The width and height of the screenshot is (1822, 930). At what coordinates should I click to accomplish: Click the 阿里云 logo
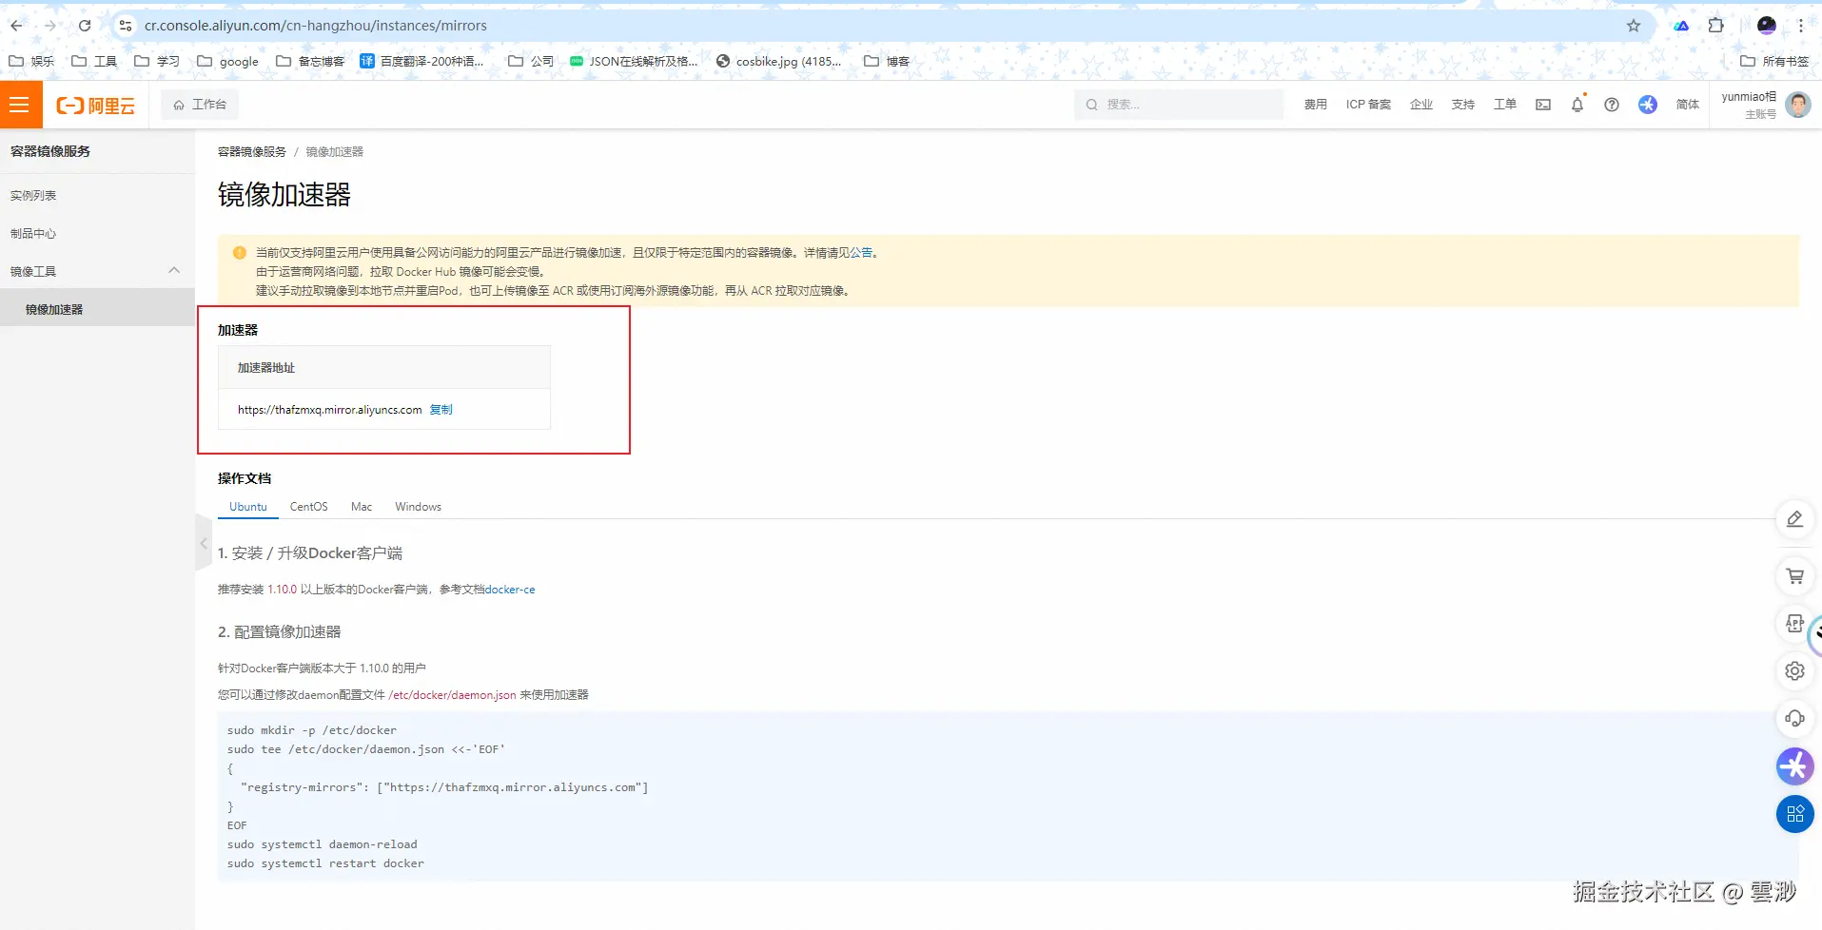[x=96, y=106]
